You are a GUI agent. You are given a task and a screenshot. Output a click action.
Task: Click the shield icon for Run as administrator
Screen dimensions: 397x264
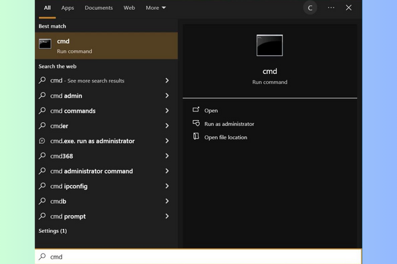[196, 123]
